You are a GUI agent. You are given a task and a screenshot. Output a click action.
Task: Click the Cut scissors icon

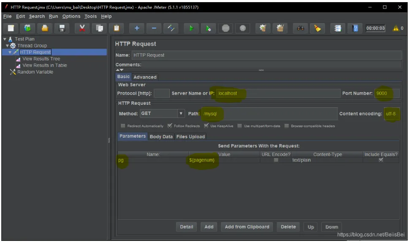(x=82, y=28)
